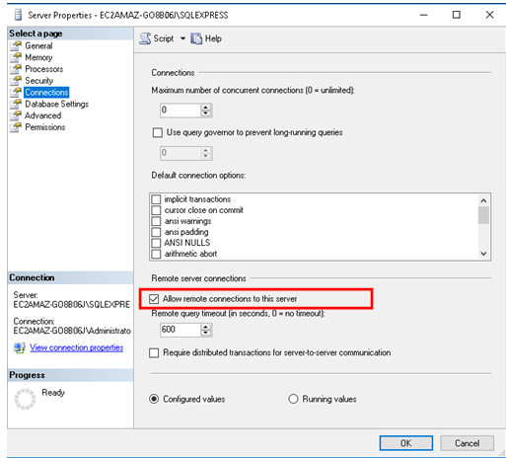The image size is (506, 458).
Task: Click the Database Settings page icon
Action: pyautogui.click(x=16, y=104)
